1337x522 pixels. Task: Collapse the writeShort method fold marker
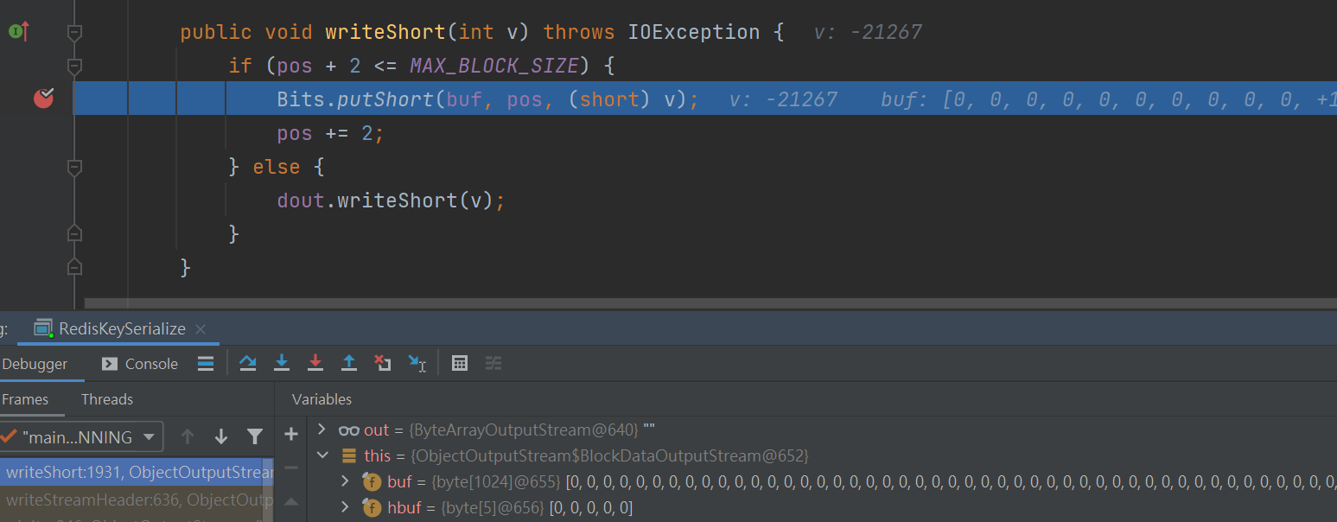click(x=74, y=33)
